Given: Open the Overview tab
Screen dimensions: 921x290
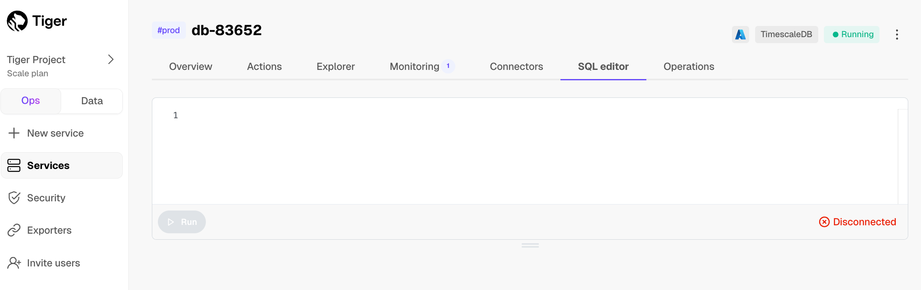Looking at the screenshot, I should (x=191, y=66).
